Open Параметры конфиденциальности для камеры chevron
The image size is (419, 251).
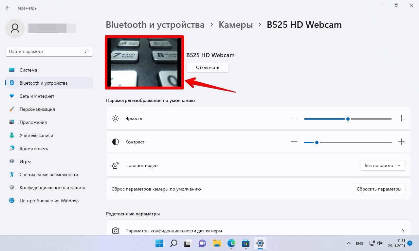point(403,231)
